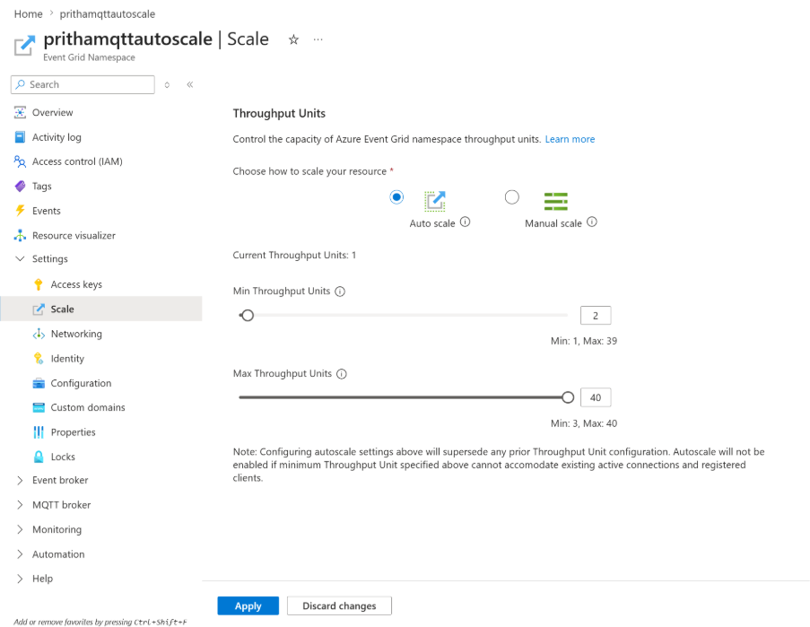This screenshot has width=810, height=627.
Task: Click the prithamqttautoscale breadcrumb link
Action: (x=108, y=14)
